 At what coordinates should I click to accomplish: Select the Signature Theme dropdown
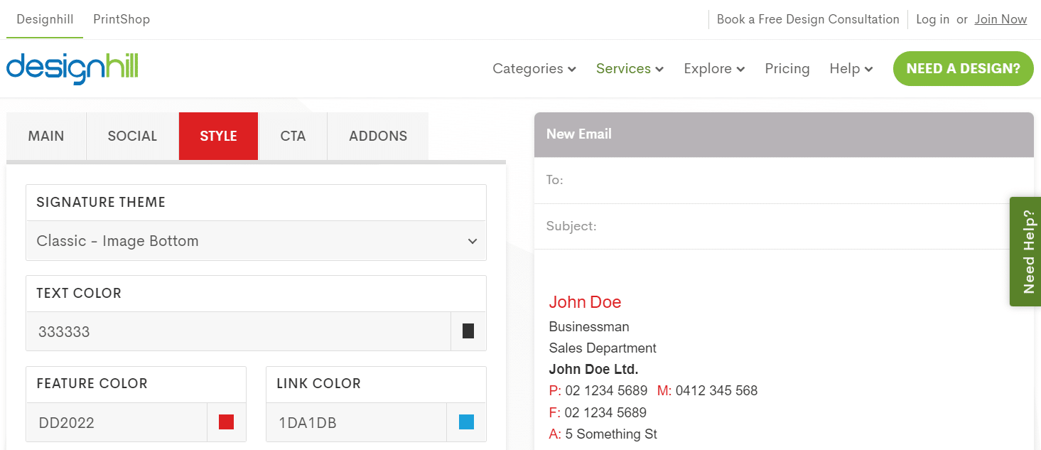coord(256,241)
